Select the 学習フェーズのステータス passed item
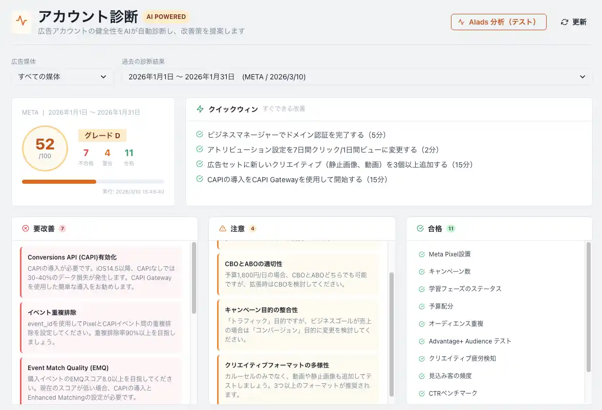The height and width of the screenshot is (410, 602). pyautogui.click(x=465, y=289)
